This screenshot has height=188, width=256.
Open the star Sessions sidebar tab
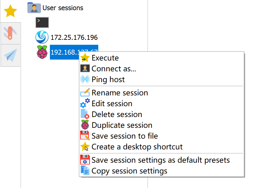click(10, 11)
